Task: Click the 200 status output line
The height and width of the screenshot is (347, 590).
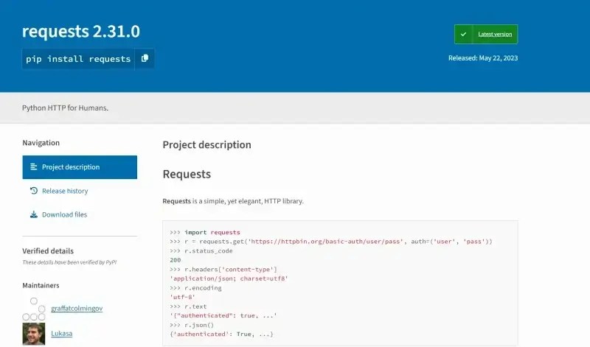Action: [x=176, y=260]
